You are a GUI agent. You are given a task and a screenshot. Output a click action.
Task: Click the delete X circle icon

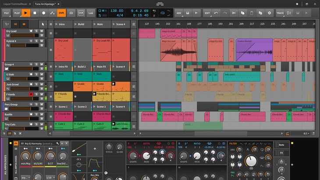(x=270, y=13)
